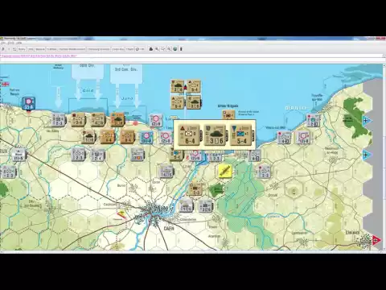
Task: Select the tan 5-3 counter beside the canal
Action: [x=195, y=189]
